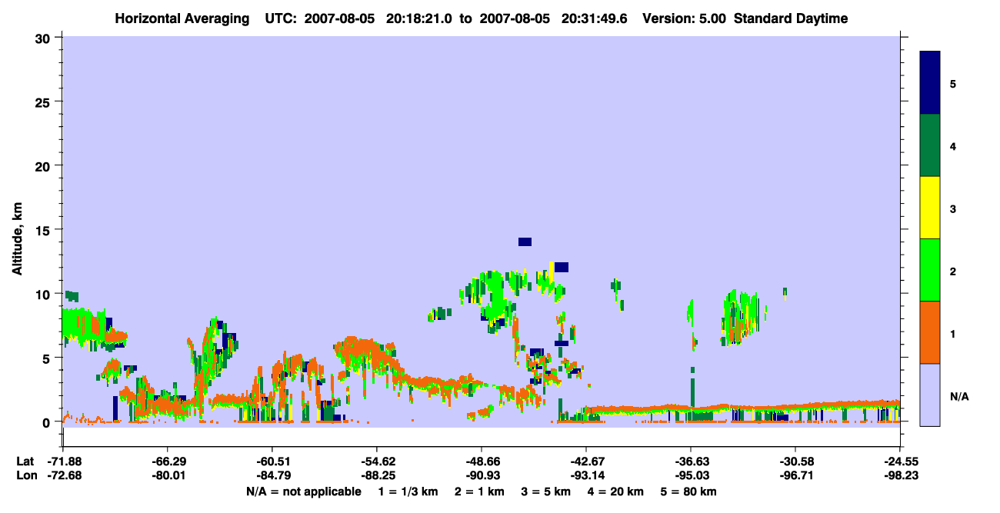Click the '2 = 1 km' footnote entry
Viewport: 1000px width, 513px height.
[x=479, y=491]
